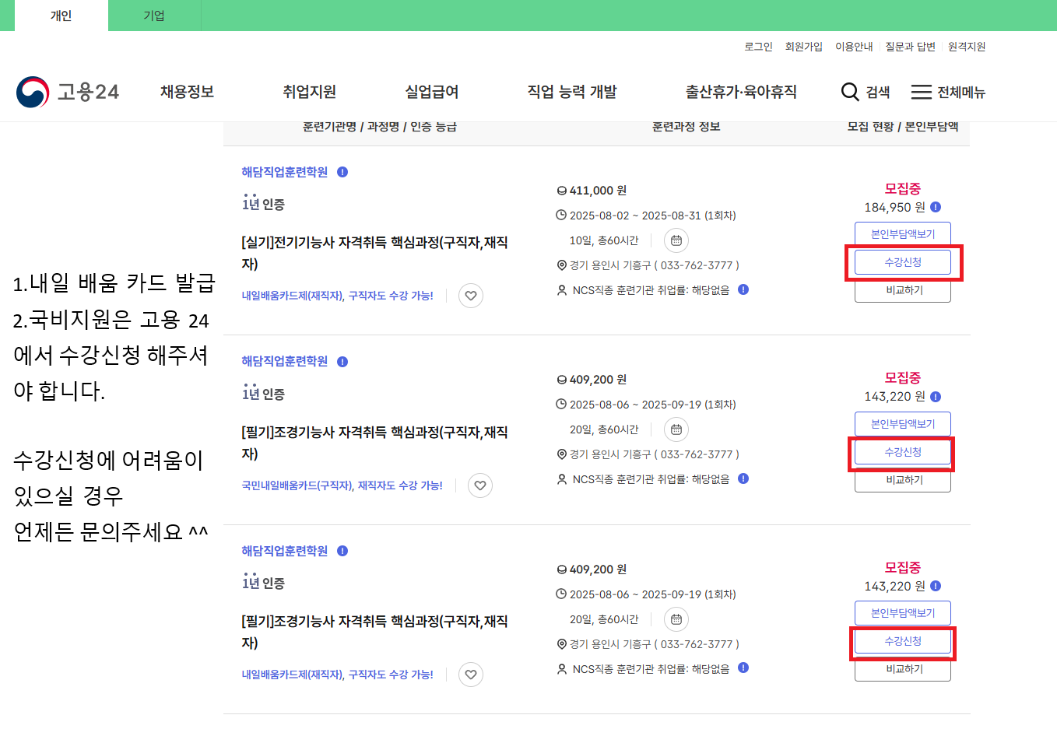Click NCS 취업률 info icon in 전기기능사 course
Screen dimensions: 1057x729
click(743, 289)
